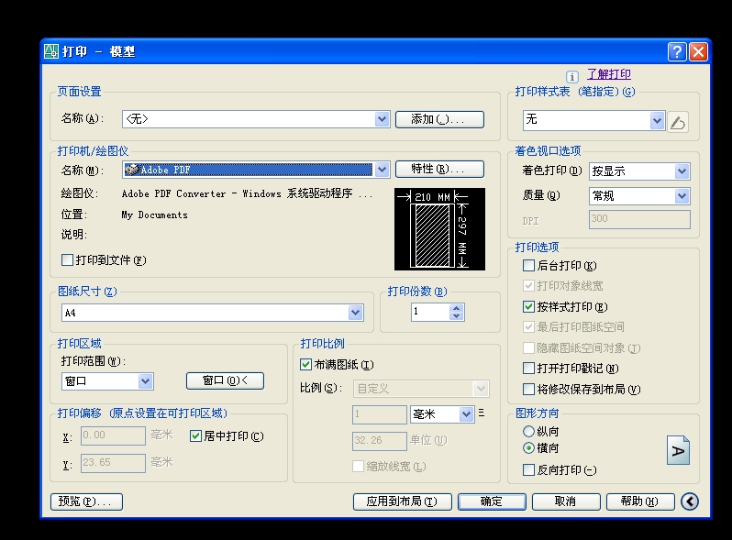
Task: Open the A4 paper size dropdown
Action: click(355, 313)
